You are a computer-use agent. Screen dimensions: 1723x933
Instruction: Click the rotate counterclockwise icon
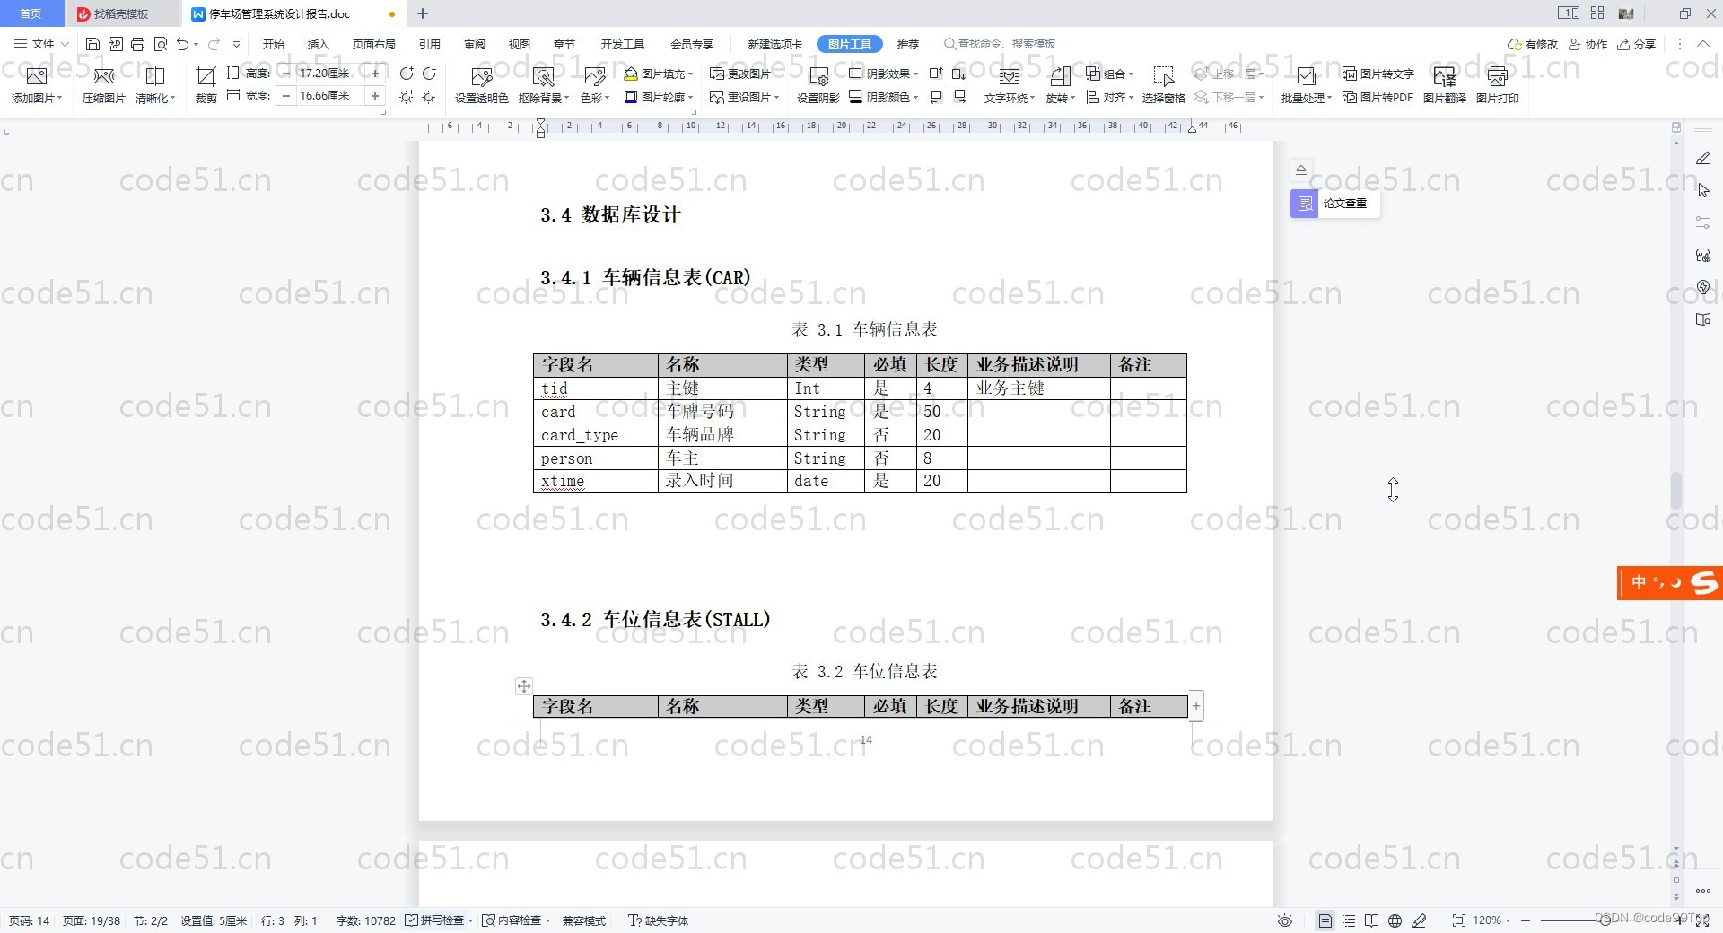coord(407,74)
